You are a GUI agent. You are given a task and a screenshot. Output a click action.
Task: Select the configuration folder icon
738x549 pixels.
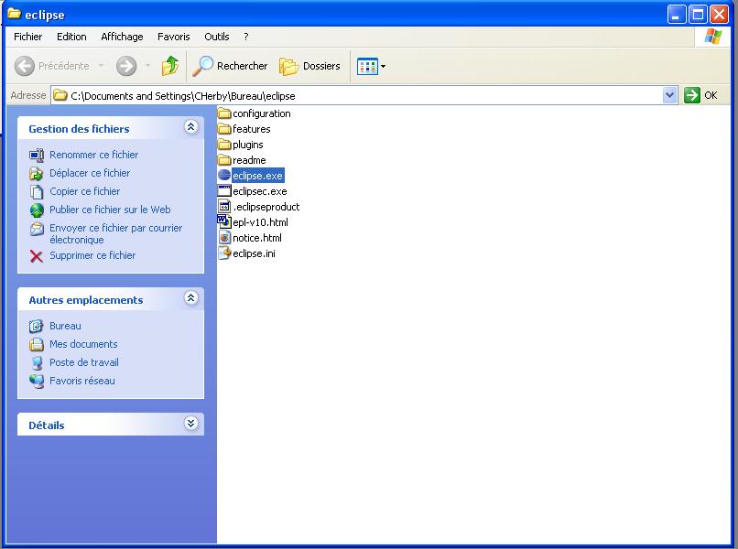(x=224, y=113)
